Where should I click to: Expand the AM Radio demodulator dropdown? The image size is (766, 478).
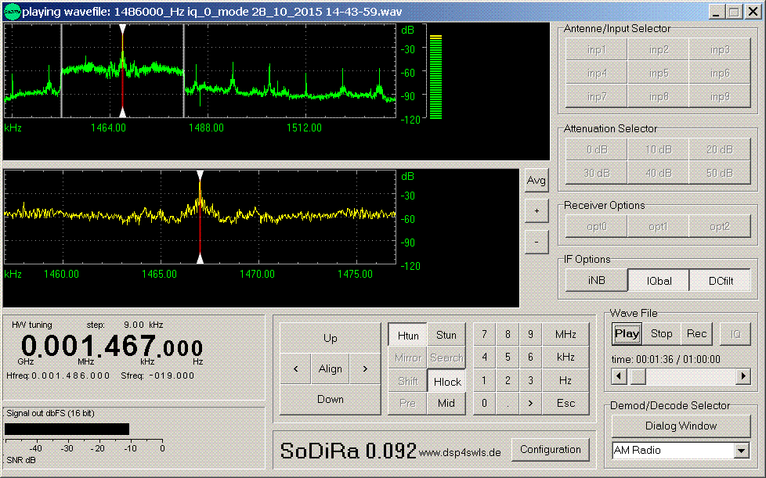click(x=742, y=450)
